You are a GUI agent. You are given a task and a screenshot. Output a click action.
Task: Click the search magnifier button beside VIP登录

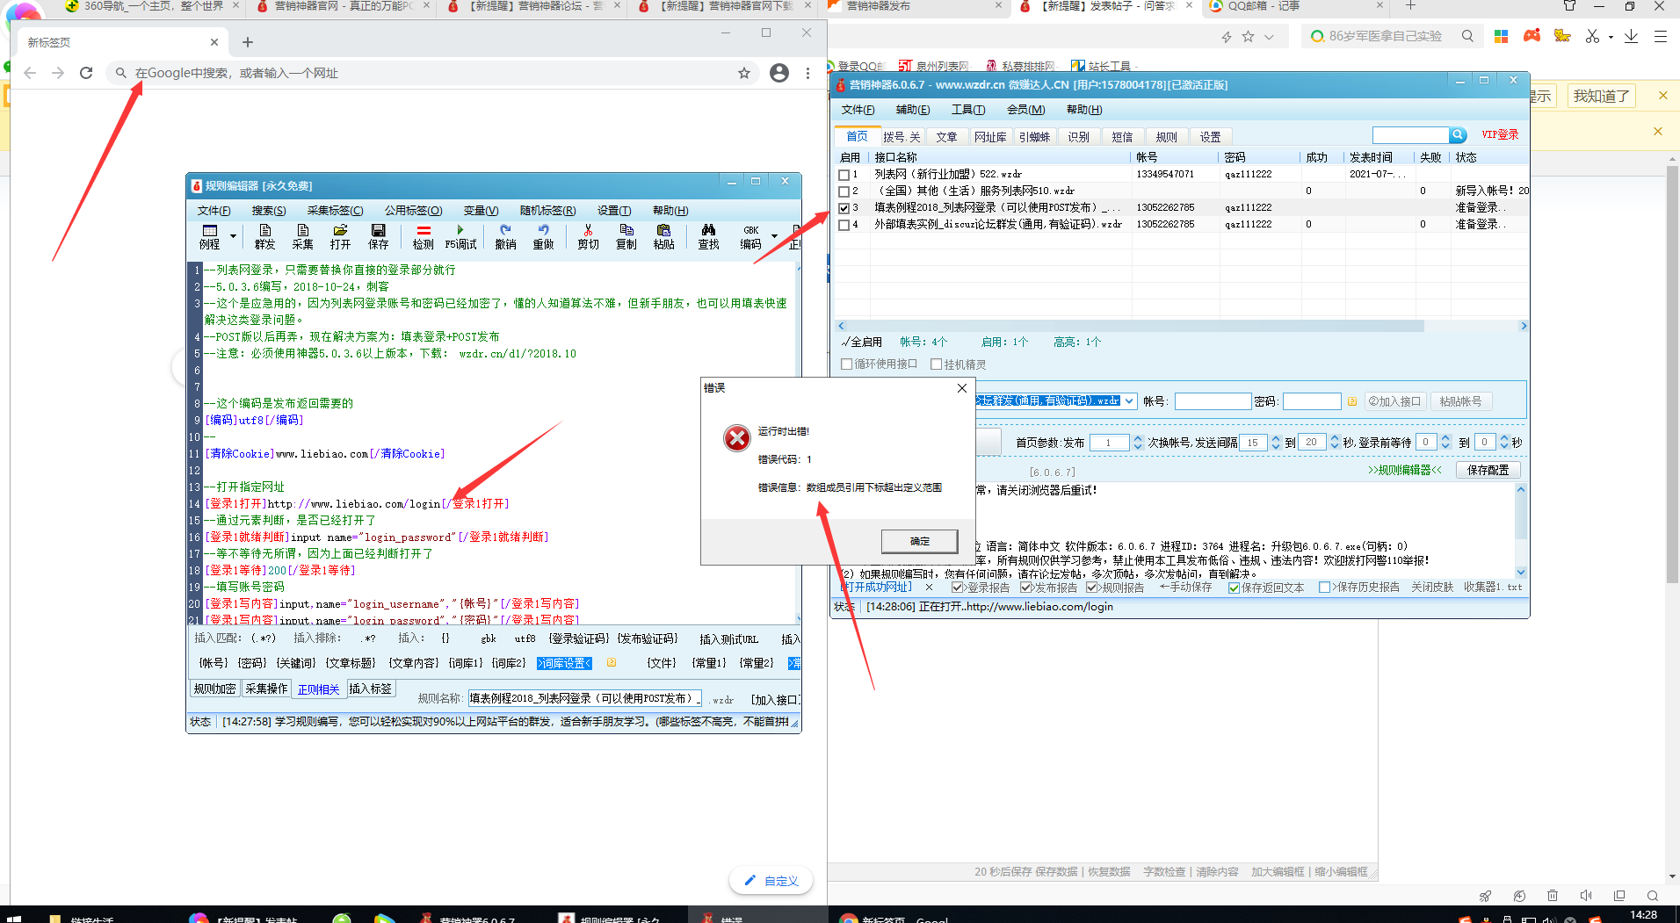1458,135
